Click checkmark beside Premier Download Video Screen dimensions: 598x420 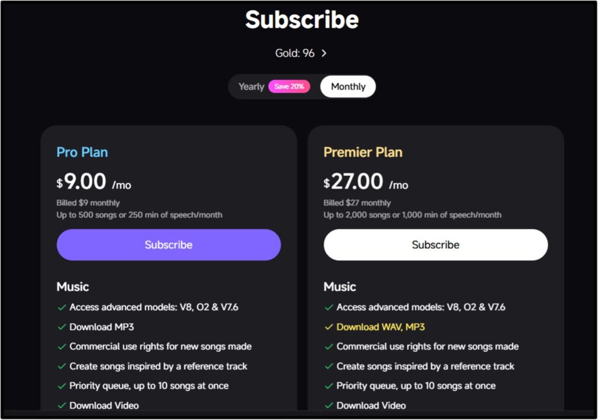pos(329,405)
